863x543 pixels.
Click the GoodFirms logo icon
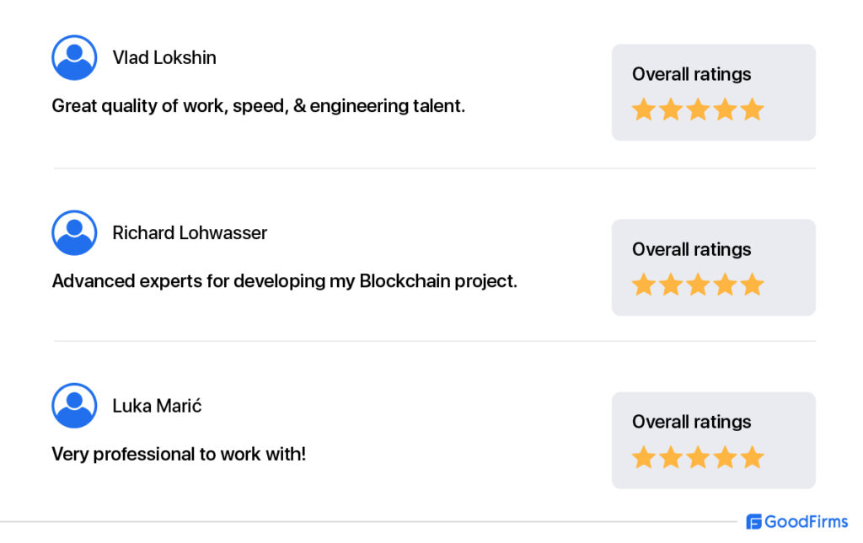point(753,522)
